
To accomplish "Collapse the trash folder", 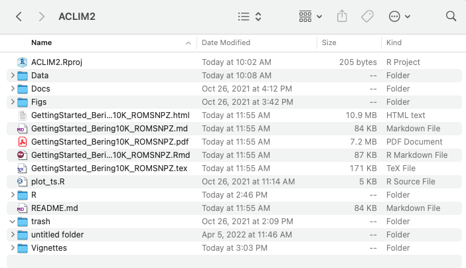I will (x=13, y=222).
